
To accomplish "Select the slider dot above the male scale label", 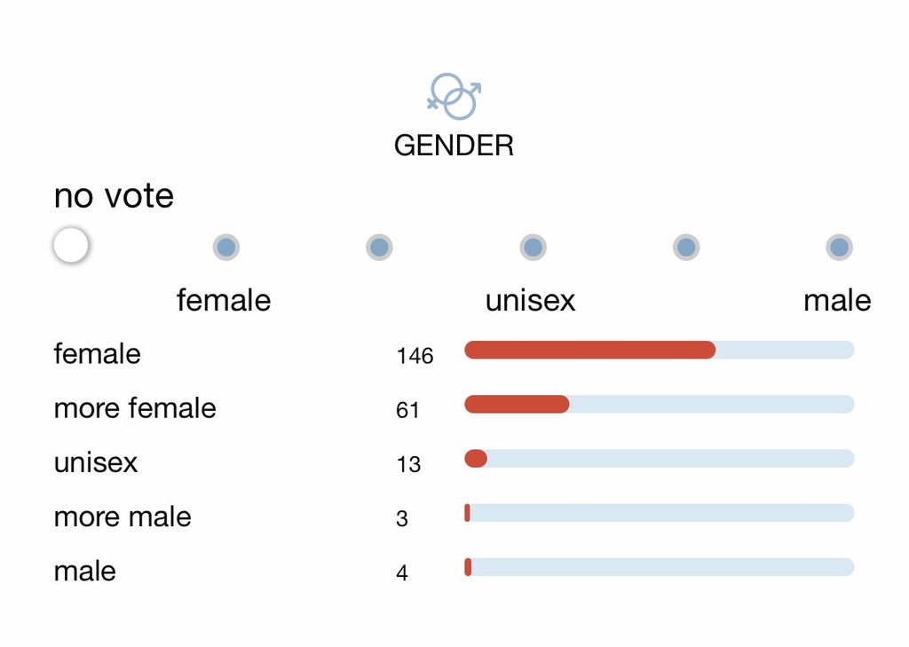I will [x=839, y=247].
